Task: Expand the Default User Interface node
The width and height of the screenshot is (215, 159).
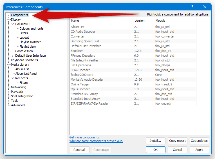Action: click(13, 56)
